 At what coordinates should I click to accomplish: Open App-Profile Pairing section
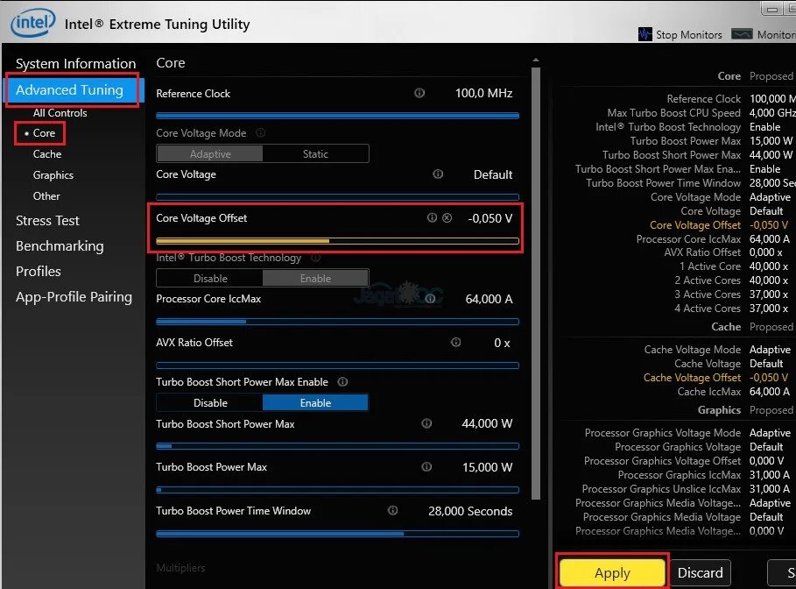point(74,297)
